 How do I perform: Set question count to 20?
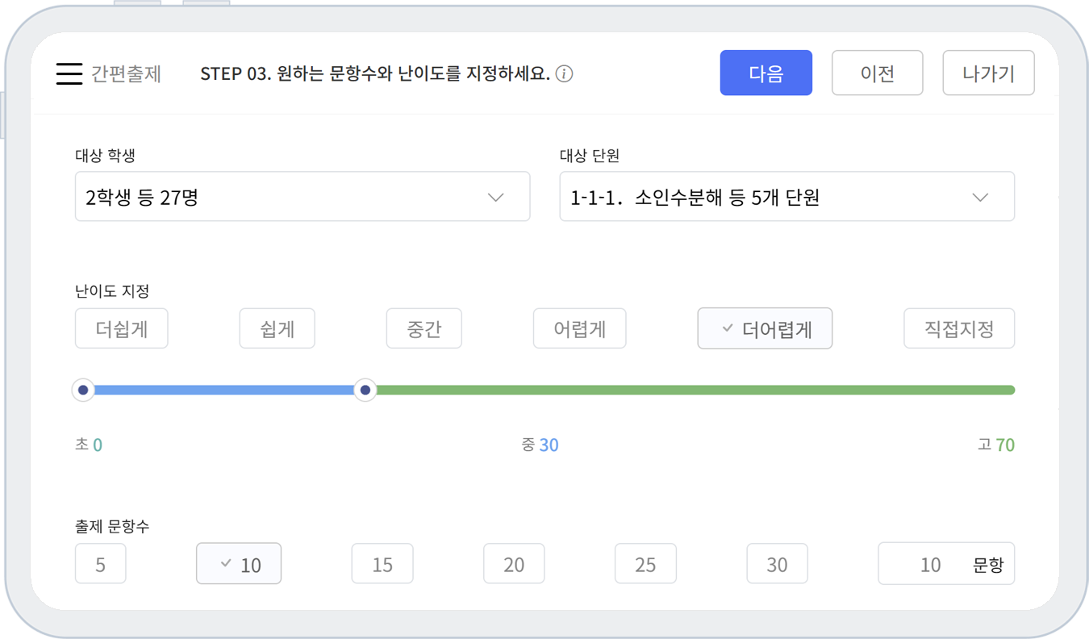tap(514, 564)
